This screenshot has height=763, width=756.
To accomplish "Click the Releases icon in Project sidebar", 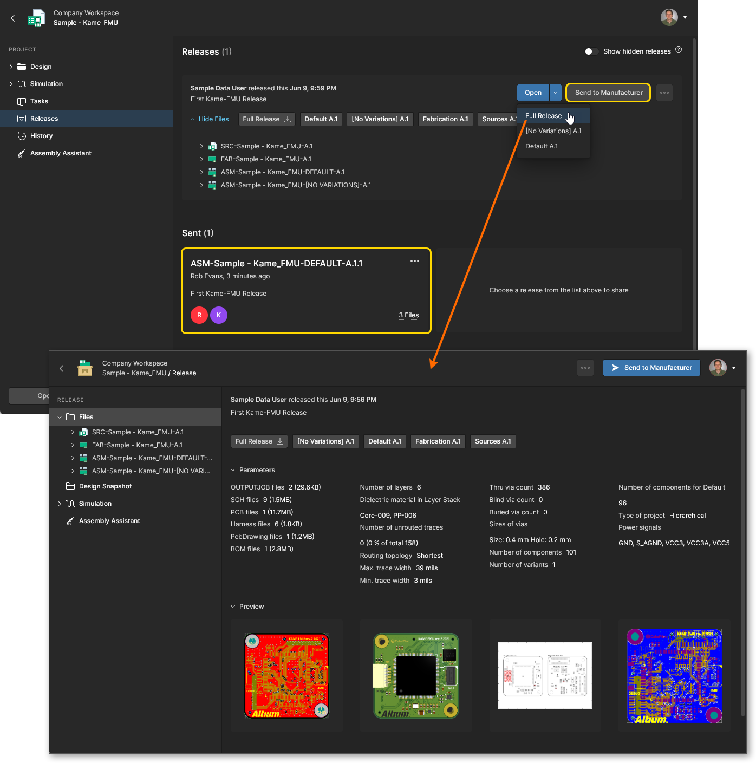I will (22, 119).
